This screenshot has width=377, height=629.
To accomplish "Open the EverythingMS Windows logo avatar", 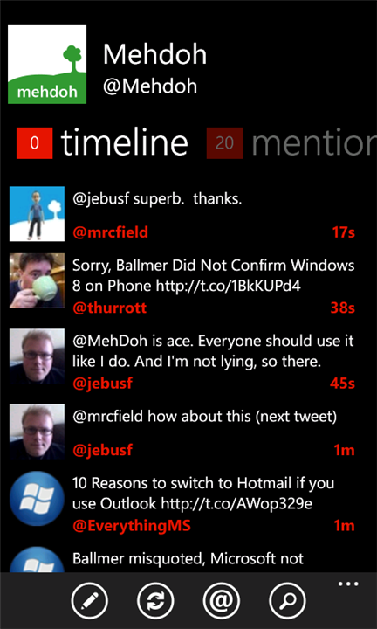I will click(37, 499).
